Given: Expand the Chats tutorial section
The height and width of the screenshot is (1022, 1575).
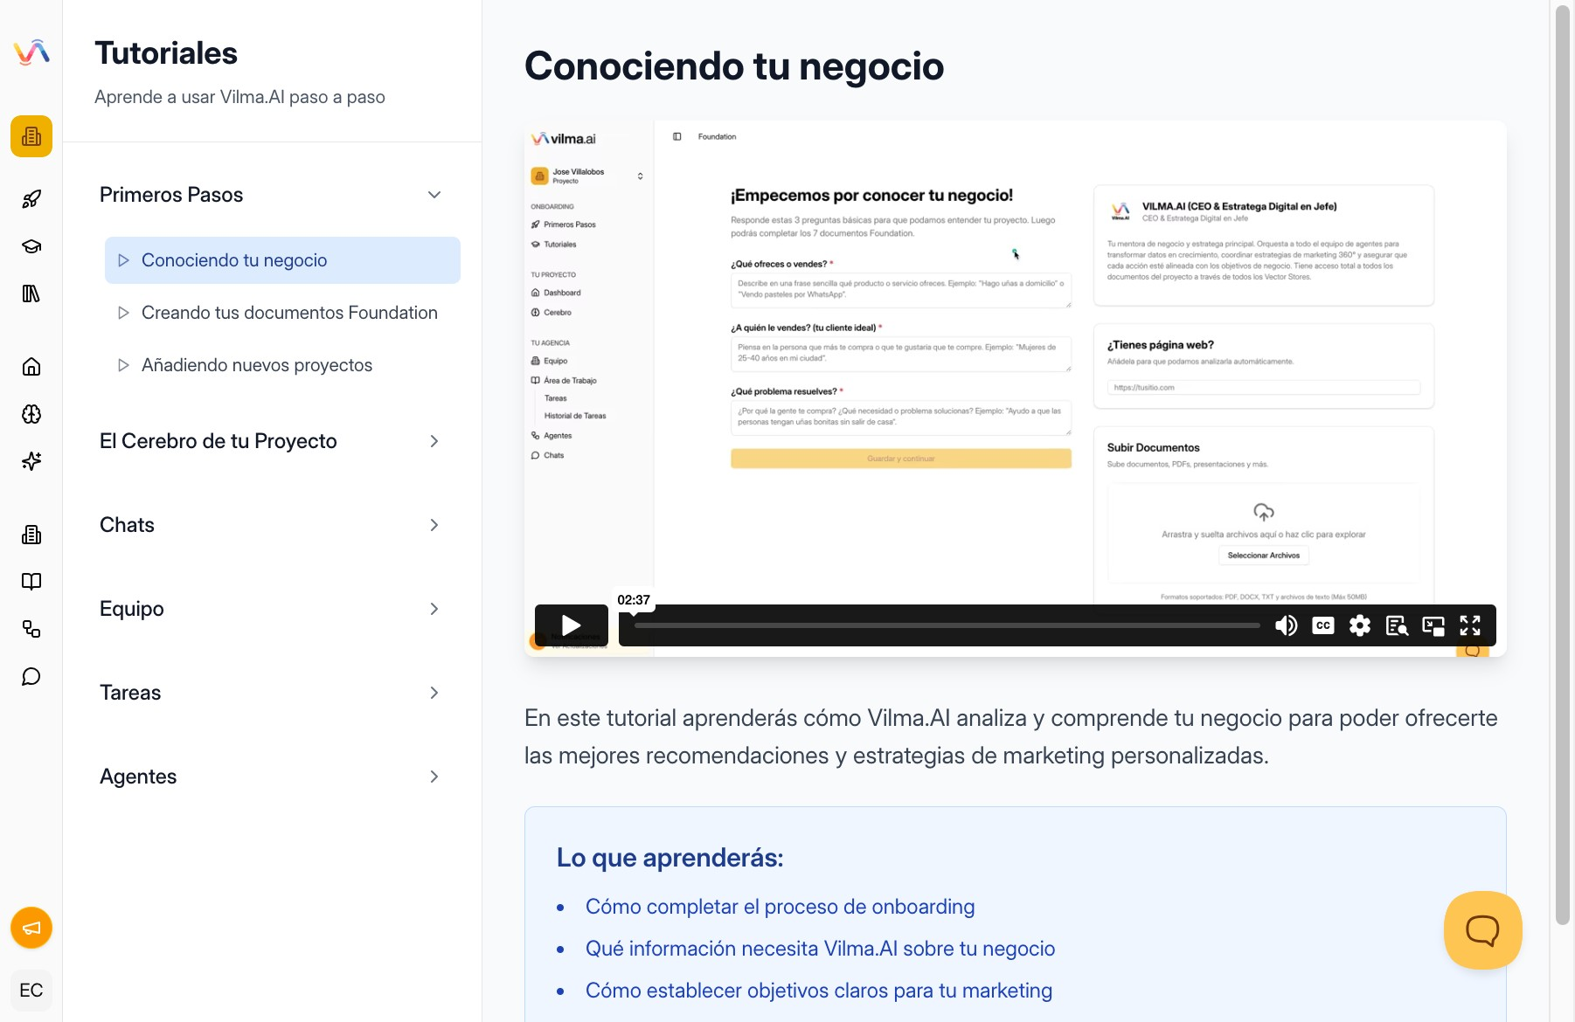Looking at the screenshot, I should tap(271, 525).
